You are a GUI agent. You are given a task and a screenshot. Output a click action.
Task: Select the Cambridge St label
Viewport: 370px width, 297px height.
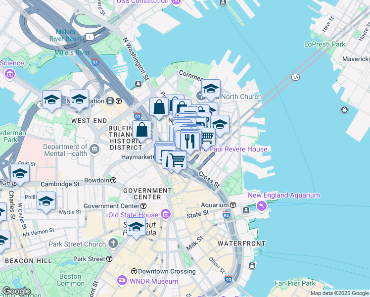(x=60, y=184)
